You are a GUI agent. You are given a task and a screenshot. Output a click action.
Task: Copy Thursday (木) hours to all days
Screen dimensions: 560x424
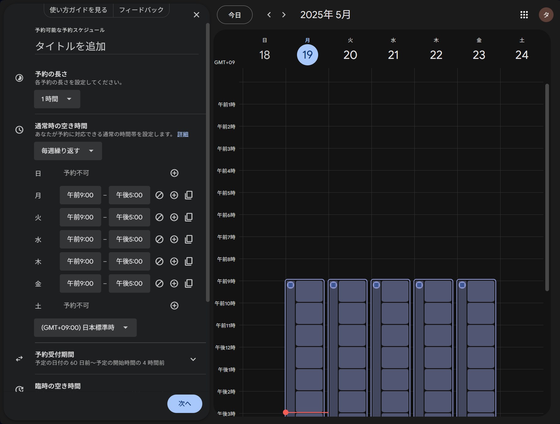[189, 261]
